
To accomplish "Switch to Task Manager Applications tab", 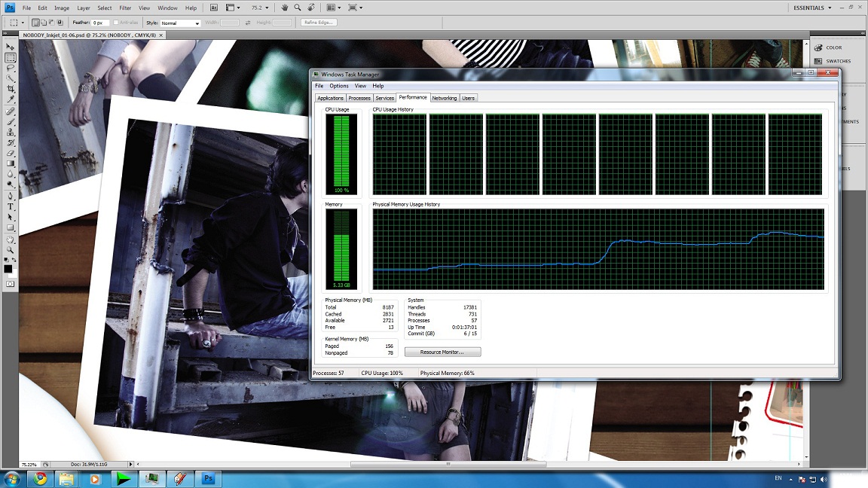I will pos(331,98).
